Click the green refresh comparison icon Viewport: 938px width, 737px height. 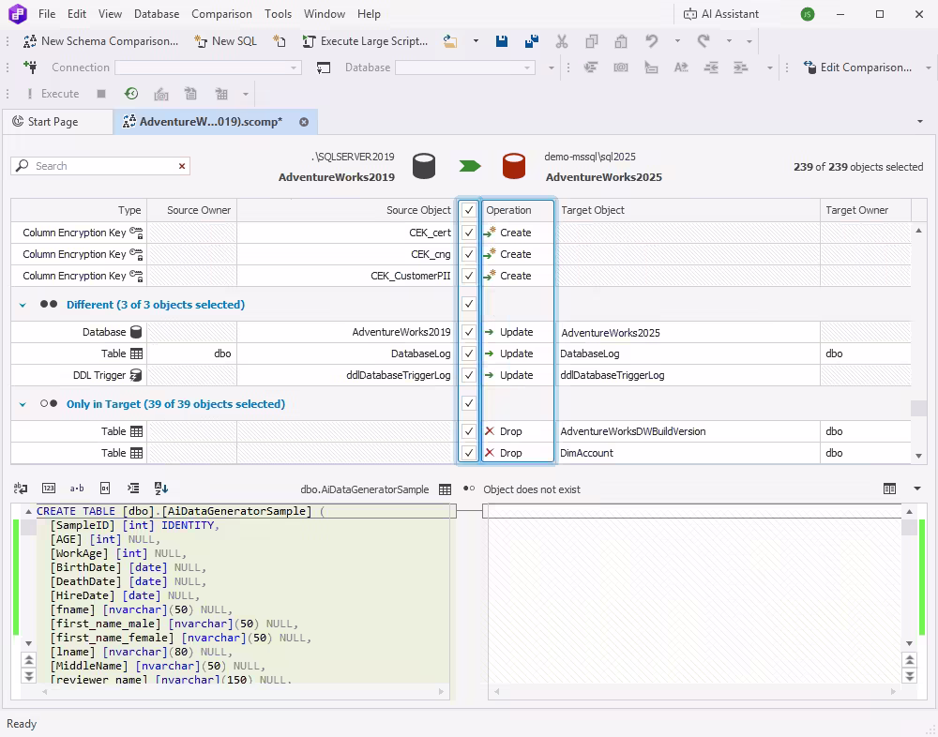[x=131, y=94]
